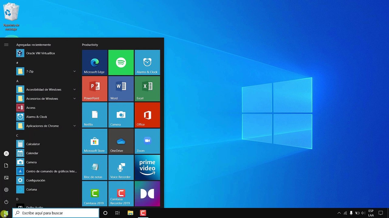Click the Windows Start button

(x=6, y=213)
